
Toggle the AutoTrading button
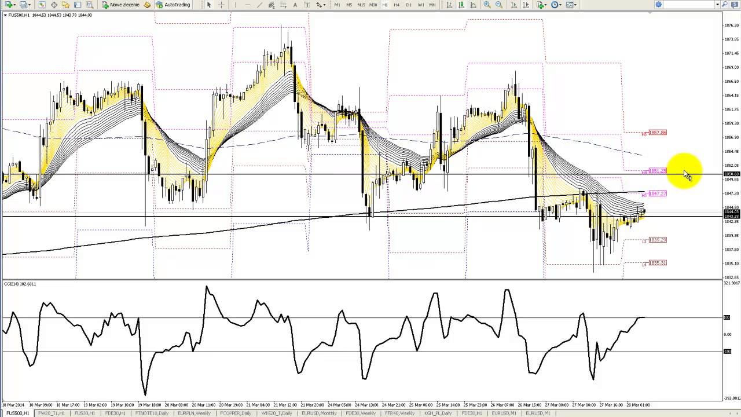(x=173, y=5)
